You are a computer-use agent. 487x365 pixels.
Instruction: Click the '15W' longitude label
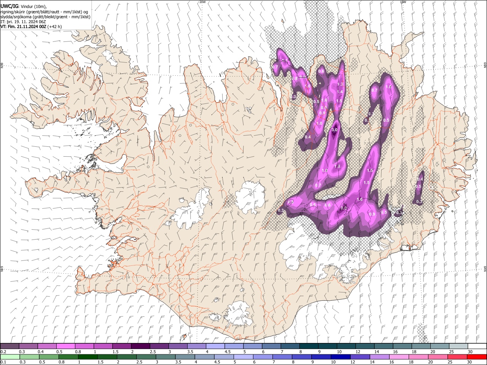pos(403,2)
